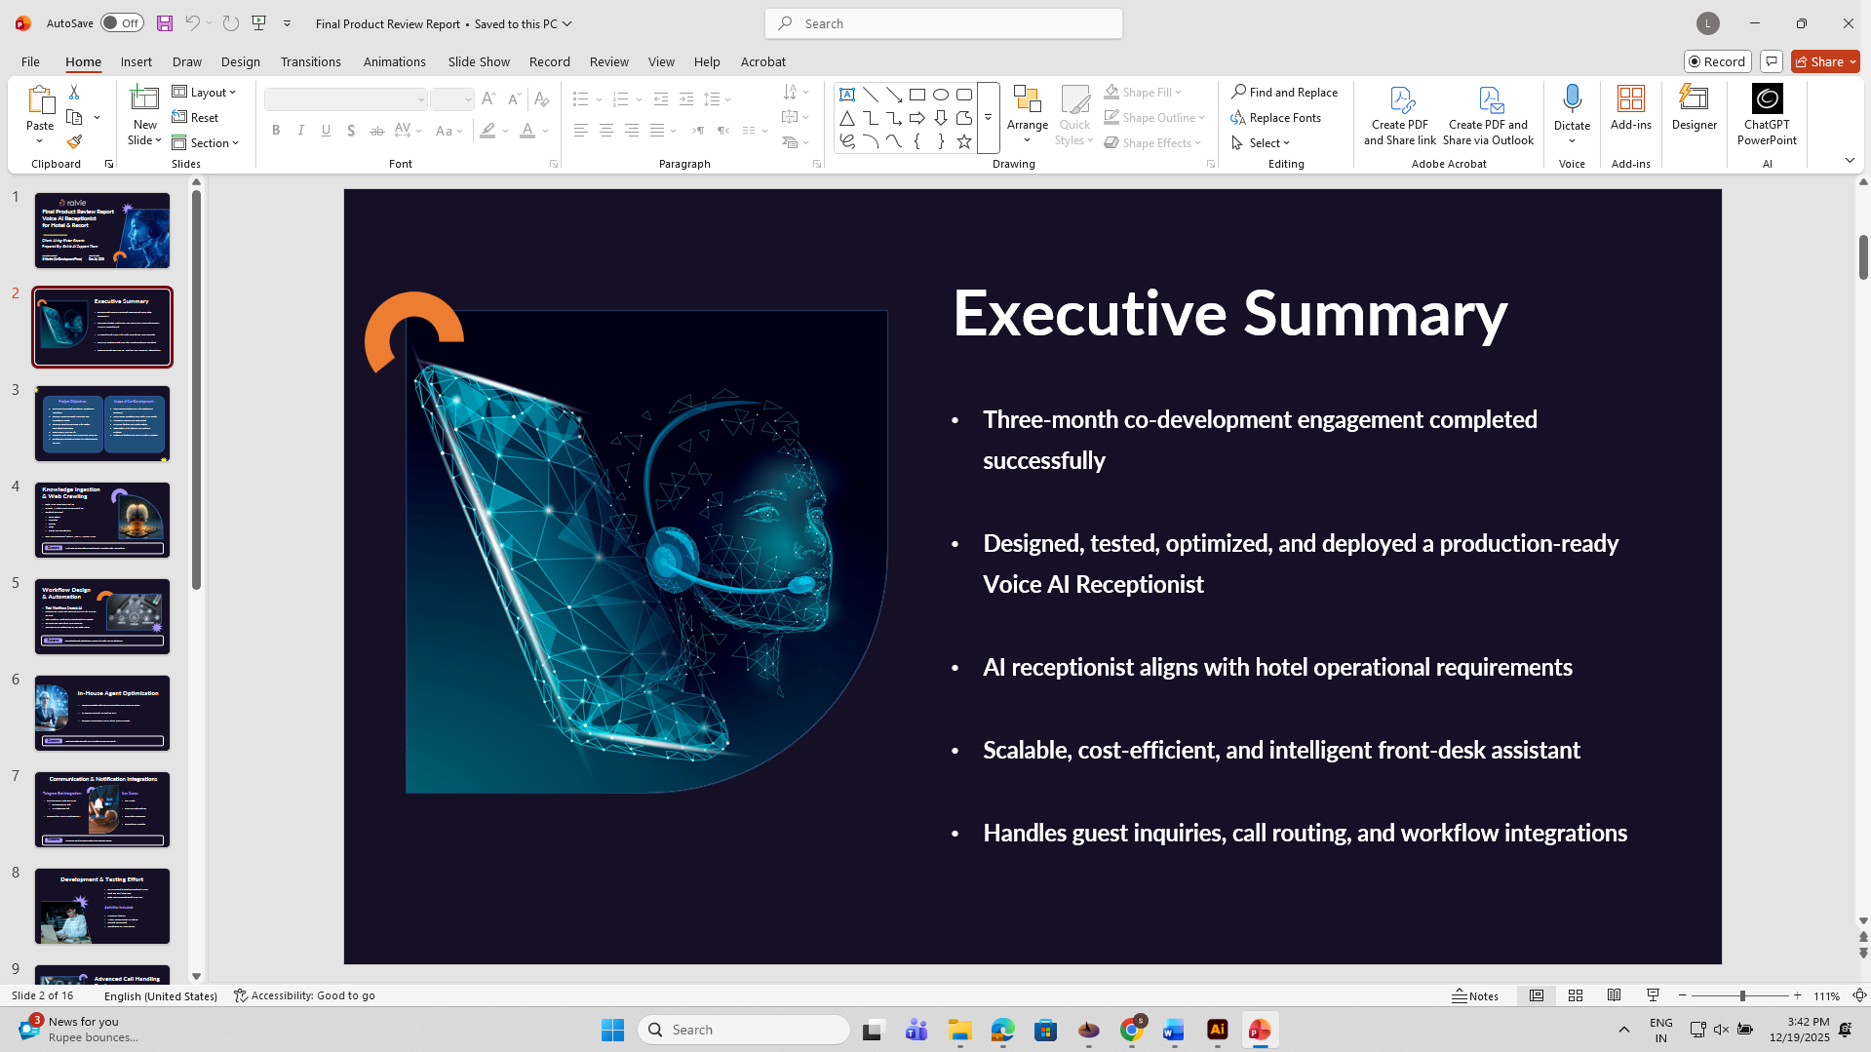Start presentation from beginning icon
This screenshot has height=1052, width=1871.
click(258, 23)
